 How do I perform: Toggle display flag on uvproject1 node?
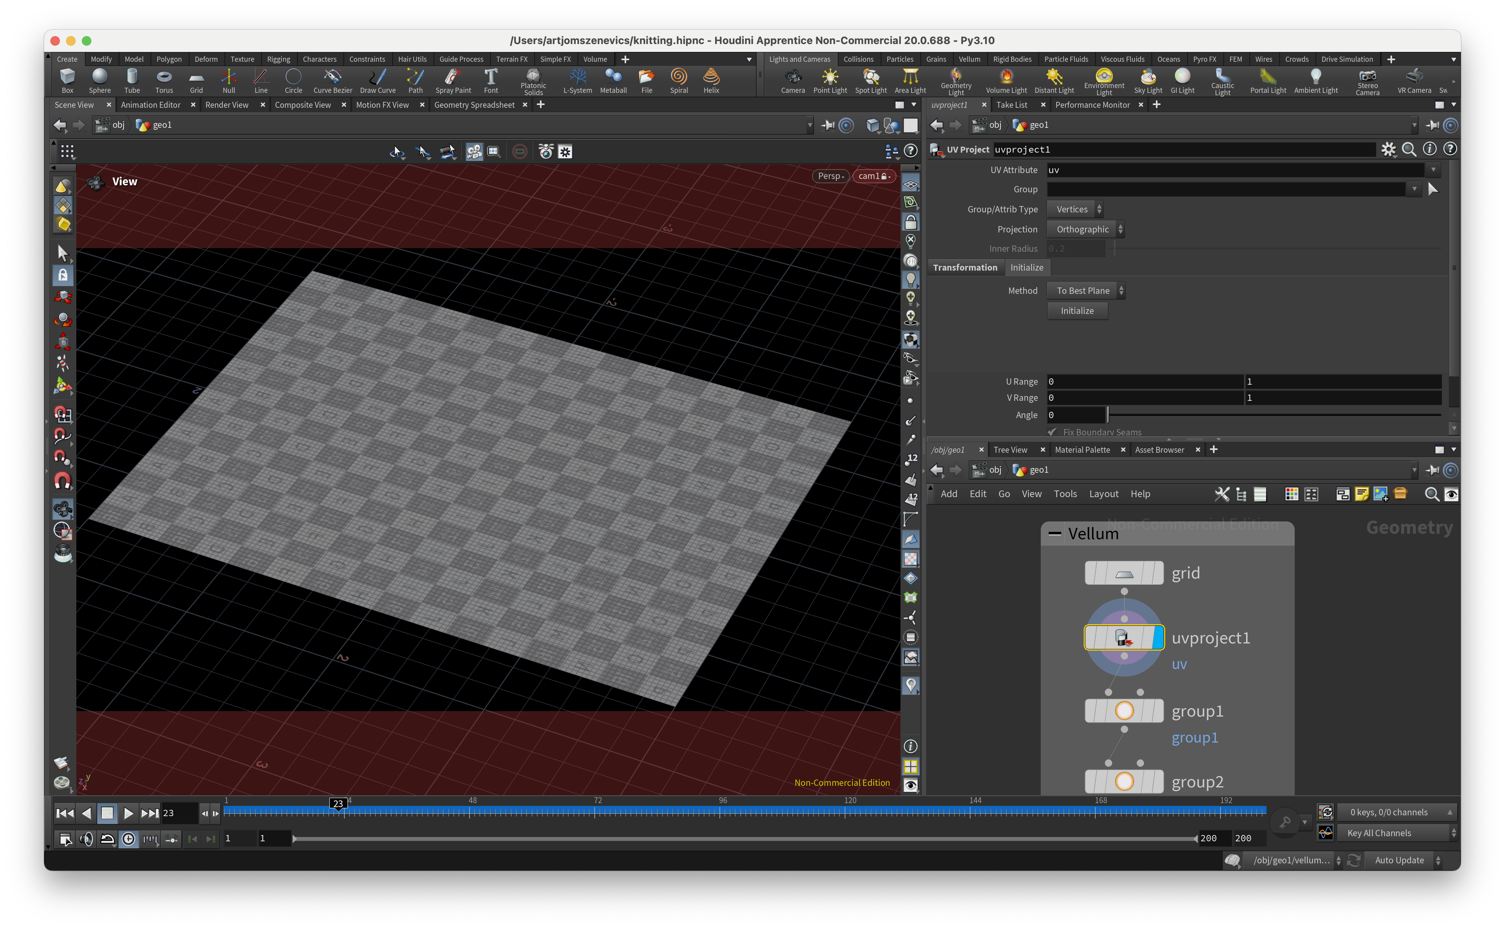click(1158, 637)
